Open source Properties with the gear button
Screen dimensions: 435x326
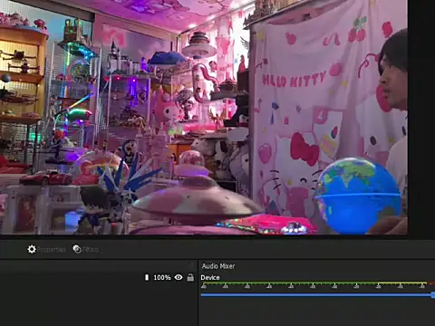(x=46, y=249)
